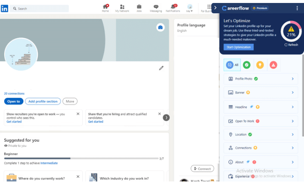Click the green check beside Location
The width and height of the screenshot is (304, 184).
click(250, 134)
